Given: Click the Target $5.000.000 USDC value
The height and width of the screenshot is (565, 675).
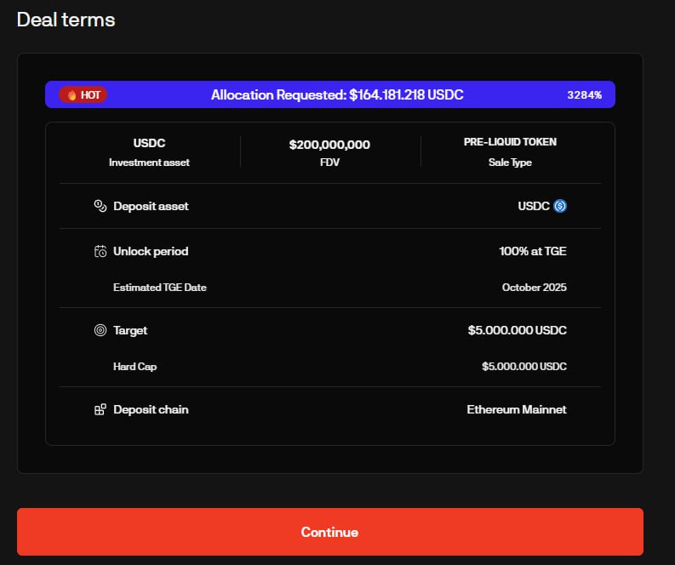Looking at the screenshot, I should point(518,330).
